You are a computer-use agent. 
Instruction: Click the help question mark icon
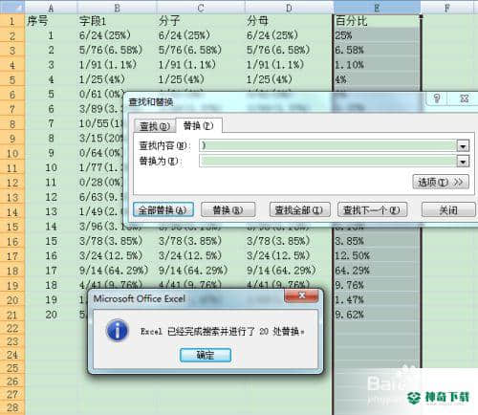(x=437, y=98)
